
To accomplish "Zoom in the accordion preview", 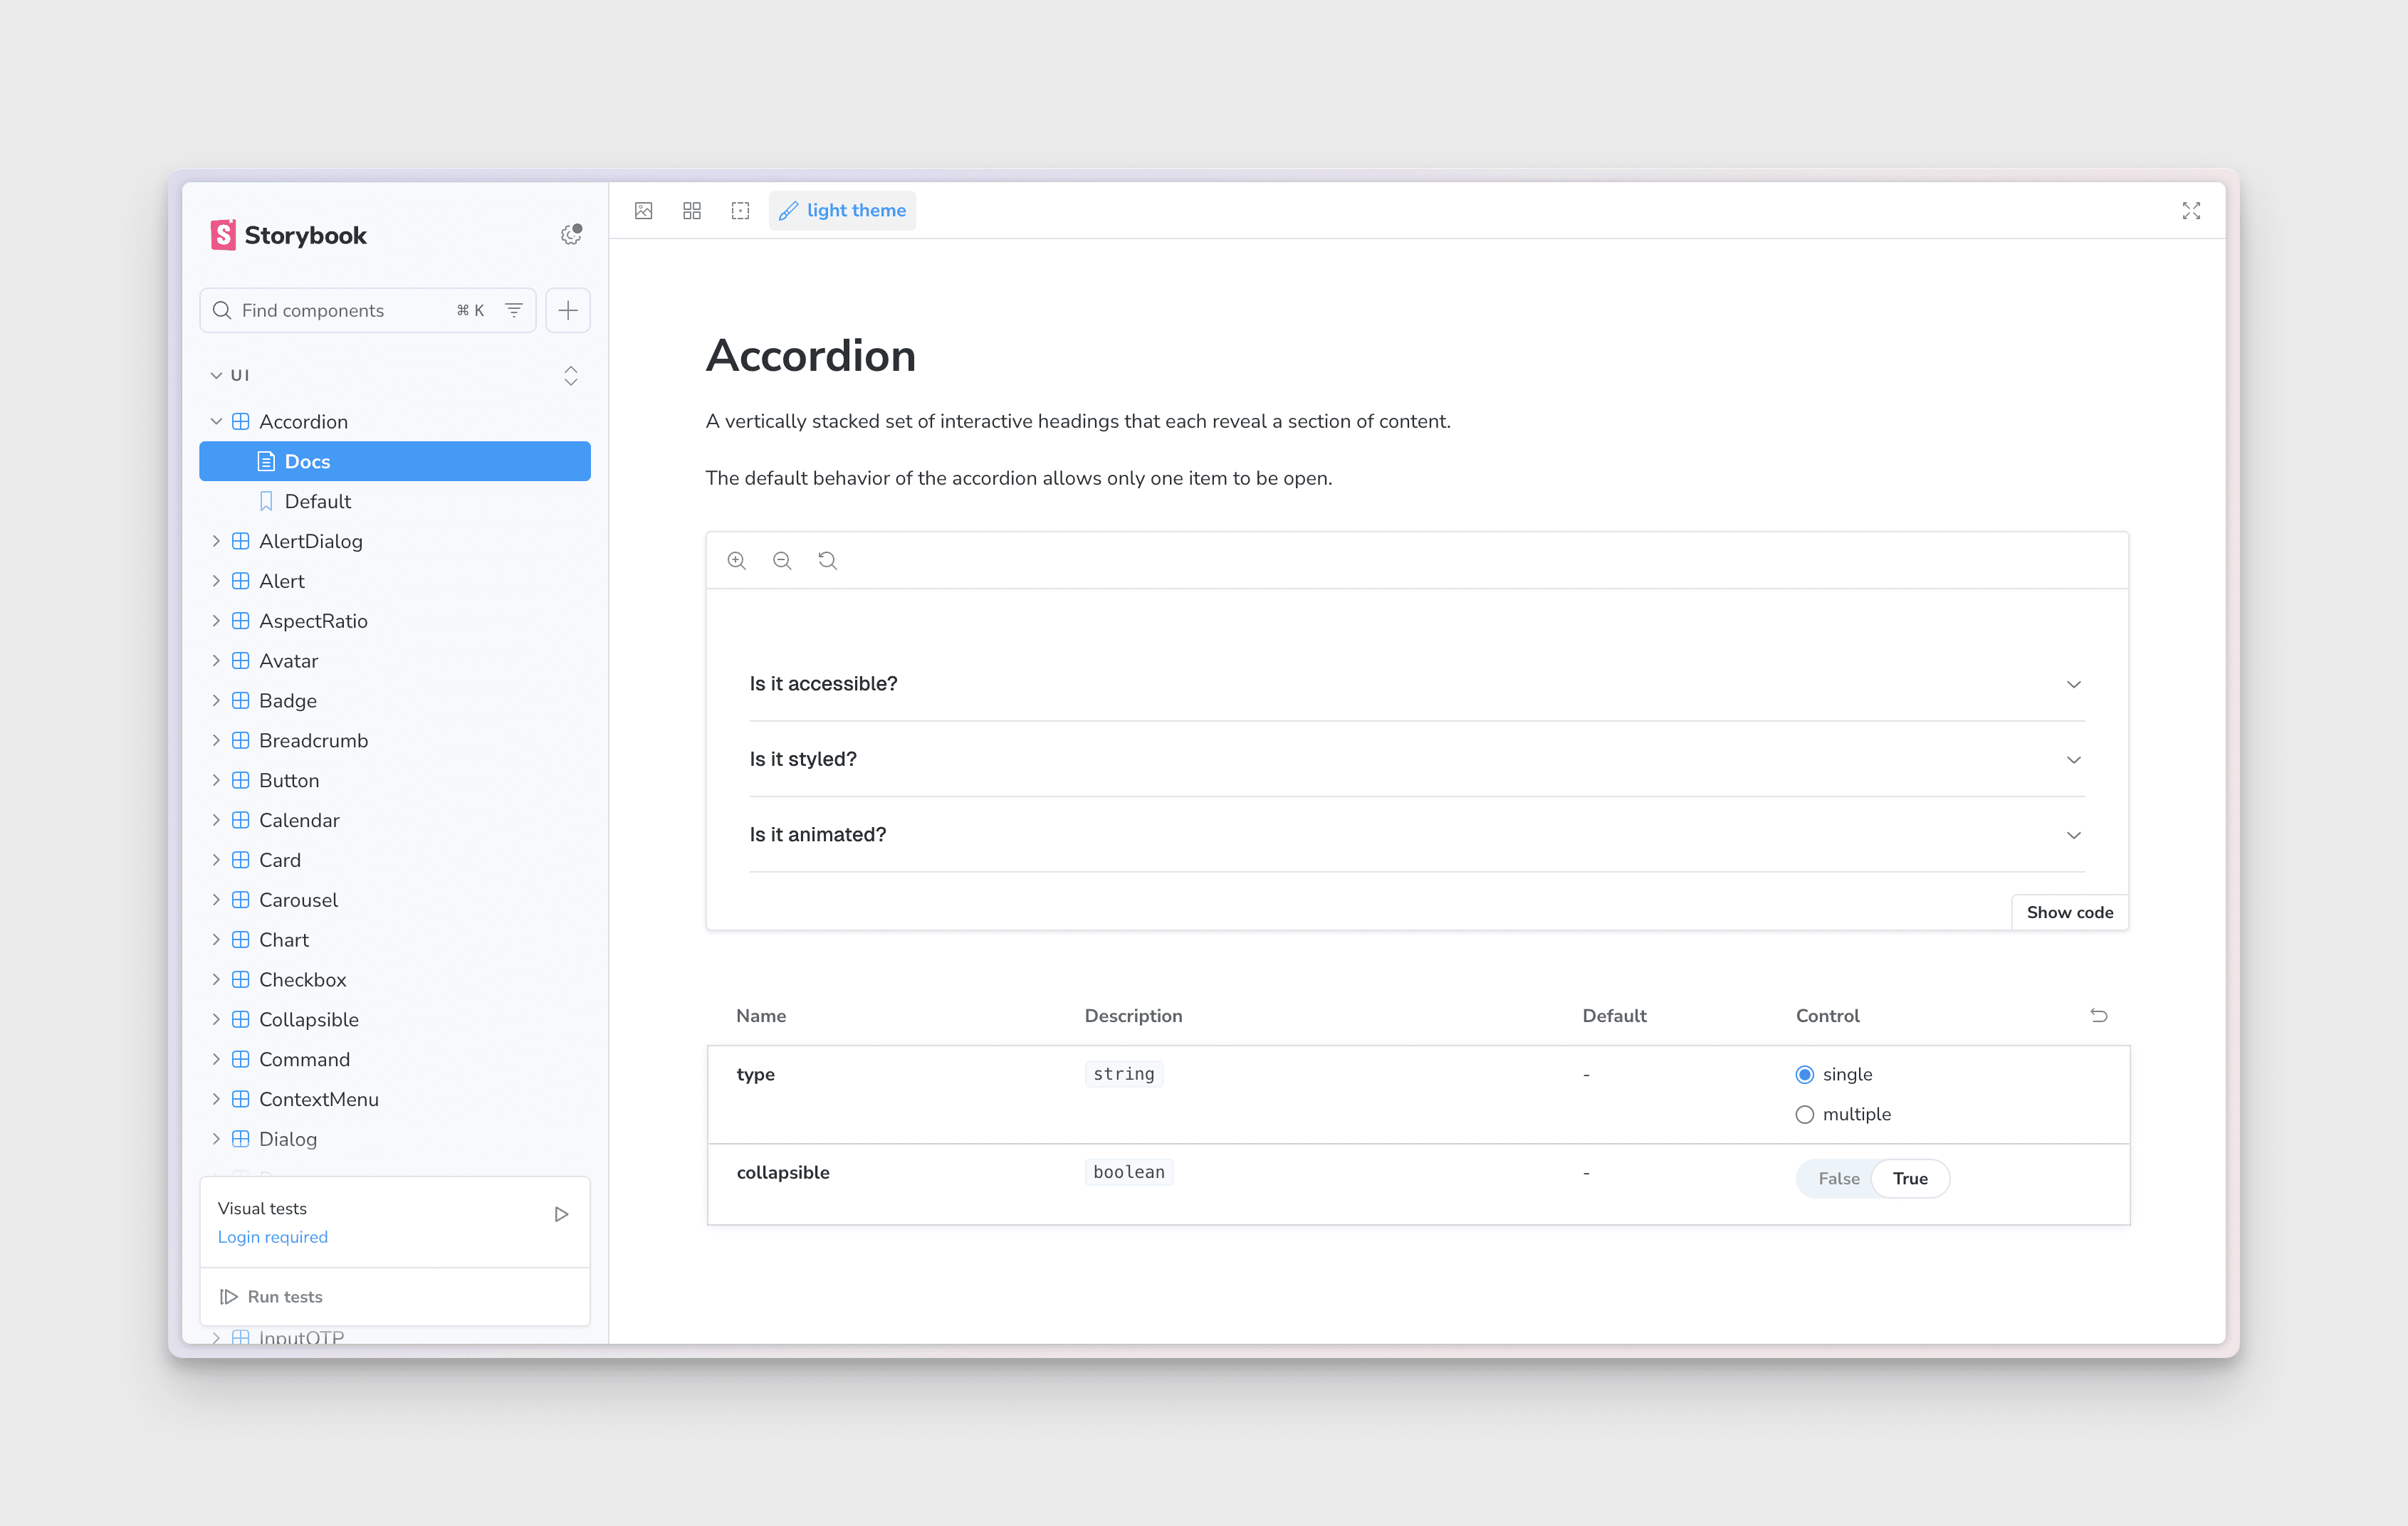I will (737, 561).
